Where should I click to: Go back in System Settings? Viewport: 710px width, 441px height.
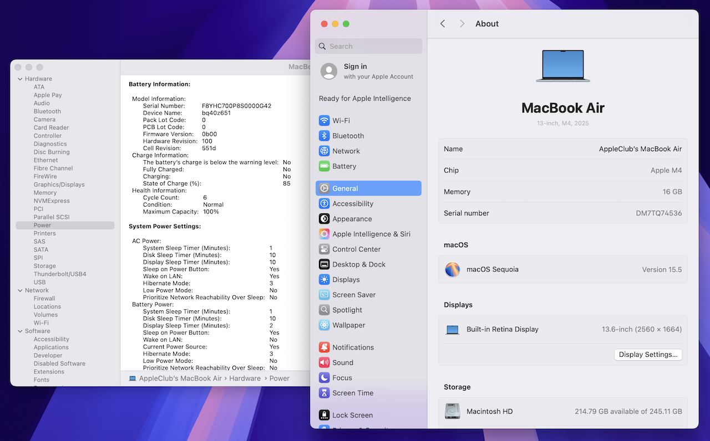pos(443,24)
